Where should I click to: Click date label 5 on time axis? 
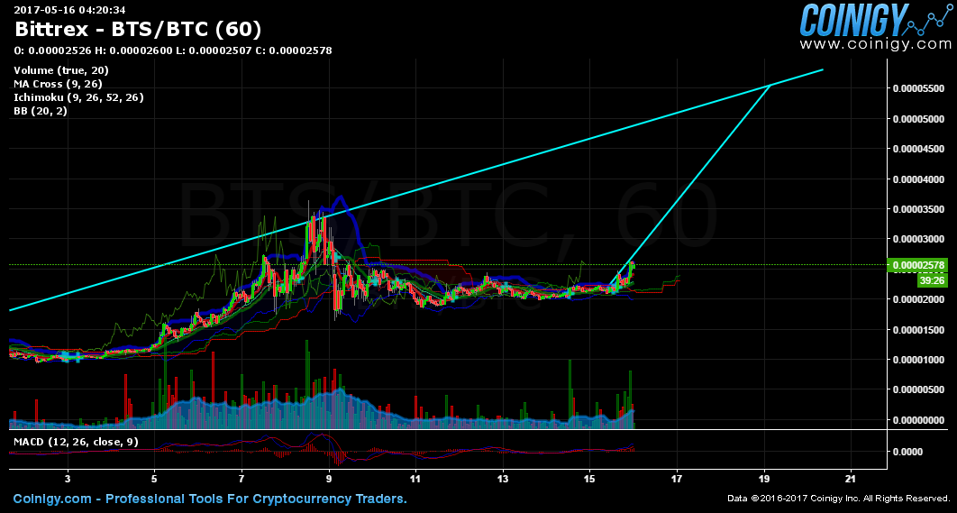(x=155, y=480)
